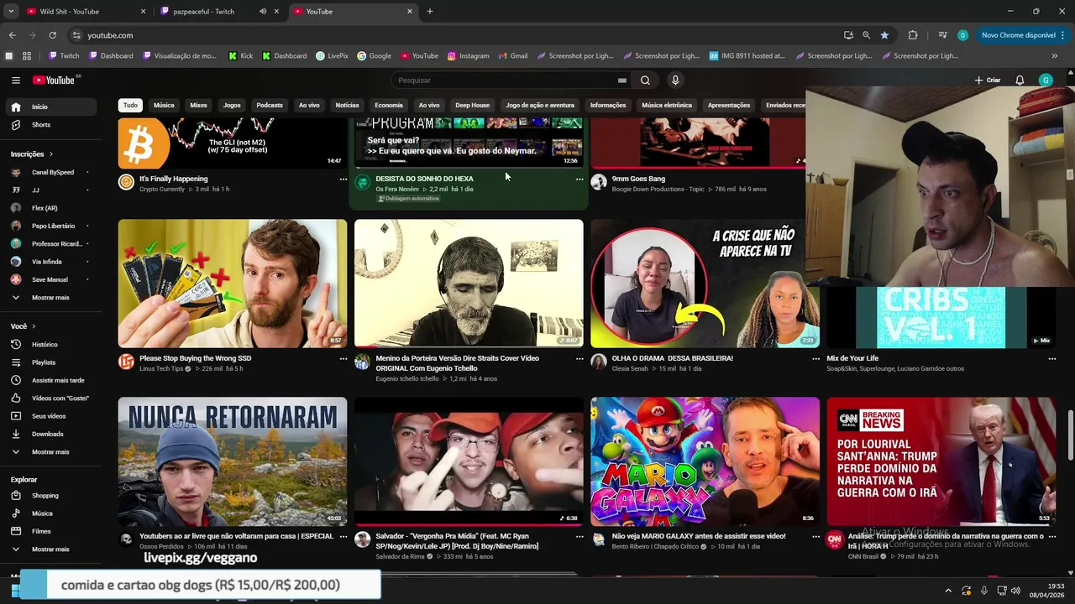Open Seus vídeos in sidebar
This screenshot has width=1075, height=604.
[49, 416]
